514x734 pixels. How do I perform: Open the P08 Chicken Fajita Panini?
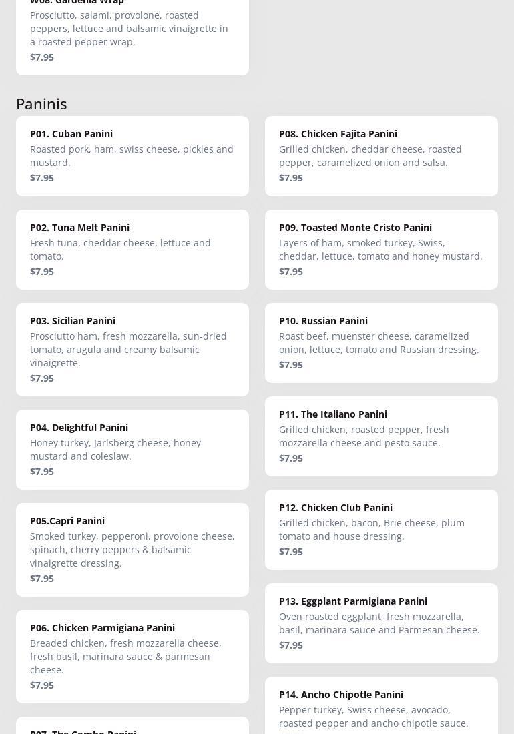tap(381, 155)
